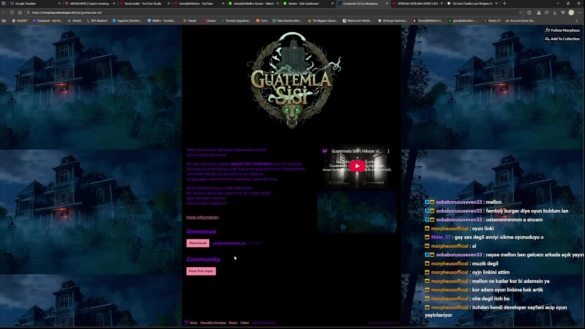Click chat message 'muzik degil'
Viewport: 585px width, 329px height.
485,264
